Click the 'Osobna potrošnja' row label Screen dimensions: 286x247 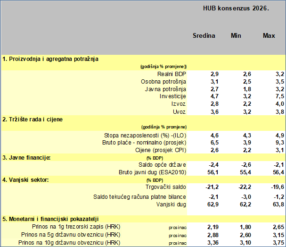point(163,82)
